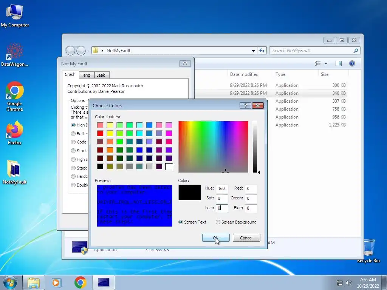Cancel the Choose Colors dialog
The image size is (387, 290).
246,238
